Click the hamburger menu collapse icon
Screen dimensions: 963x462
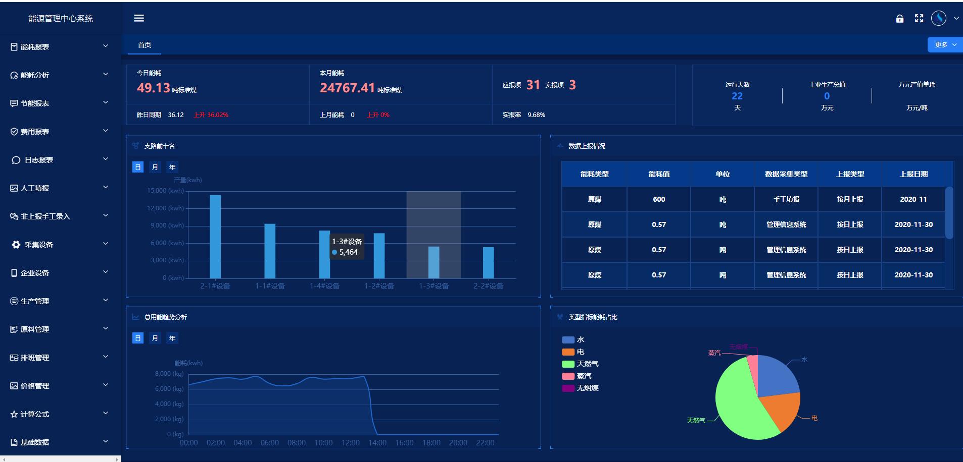[x=139, y=18]
